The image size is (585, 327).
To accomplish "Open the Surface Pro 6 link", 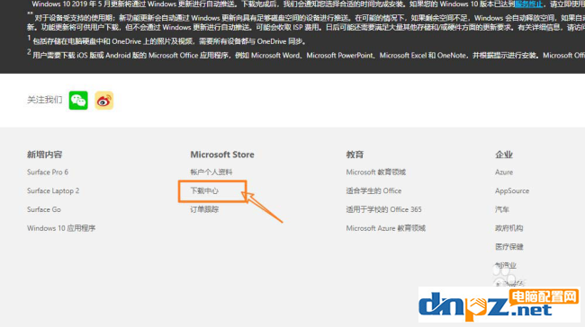I will point(48,172).
